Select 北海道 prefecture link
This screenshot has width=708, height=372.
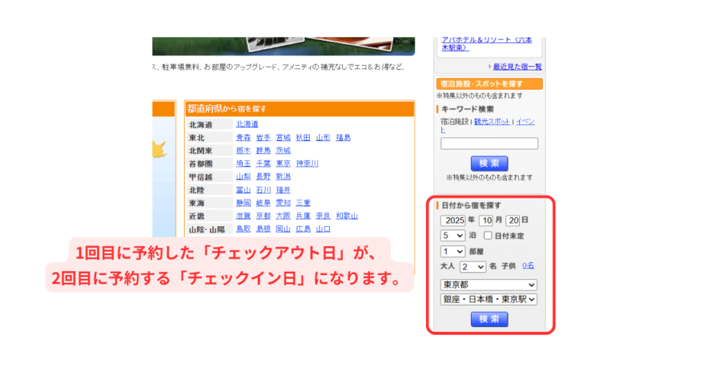[247, 124]
